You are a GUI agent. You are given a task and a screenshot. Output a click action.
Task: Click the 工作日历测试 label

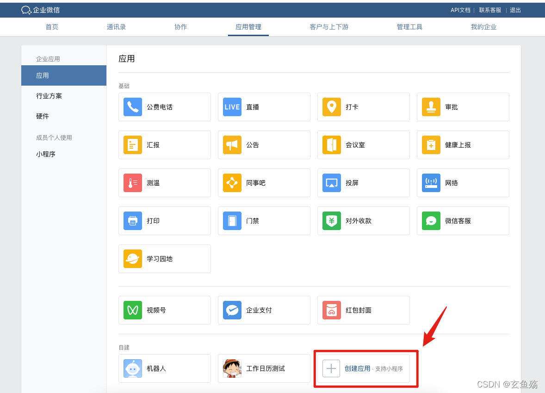(x=266, y=368)
